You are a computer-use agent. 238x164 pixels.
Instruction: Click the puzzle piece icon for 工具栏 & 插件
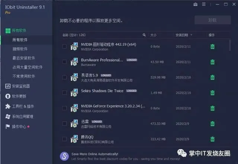point(8,106)
